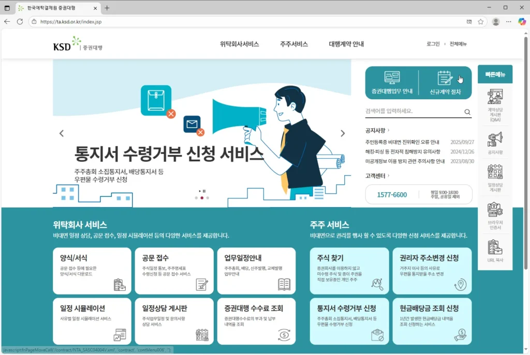The image size is (530, 355).
Task: Show next banner slide arrow
Action: [x=343, y=133]
